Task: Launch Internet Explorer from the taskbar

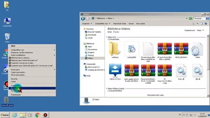Action: pyautogui.click(x=14, y=115)
